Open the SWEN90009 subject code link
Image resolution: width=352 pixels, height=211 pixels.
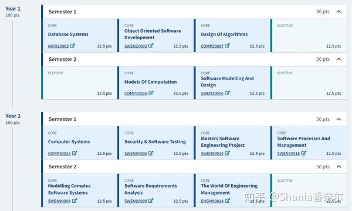(x=136, y=201)
